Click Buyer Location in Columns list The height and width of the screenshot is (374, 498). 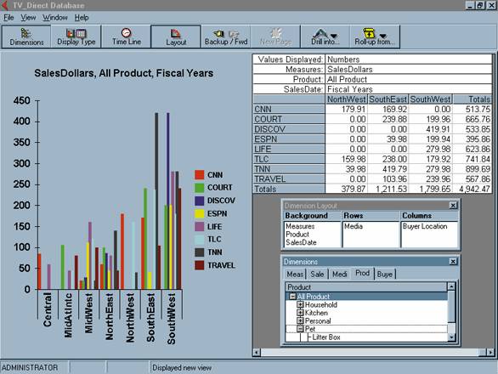coord(425,226)
